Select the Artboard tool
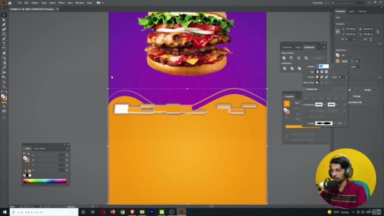Screen dimensions: 384x216 tap(4, 82)
